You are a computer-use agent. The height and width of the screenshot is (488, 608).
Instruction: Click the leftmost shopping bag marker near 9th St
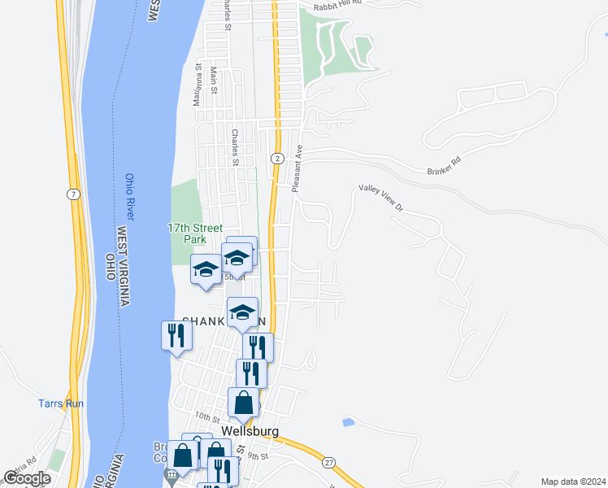[182, 456]
